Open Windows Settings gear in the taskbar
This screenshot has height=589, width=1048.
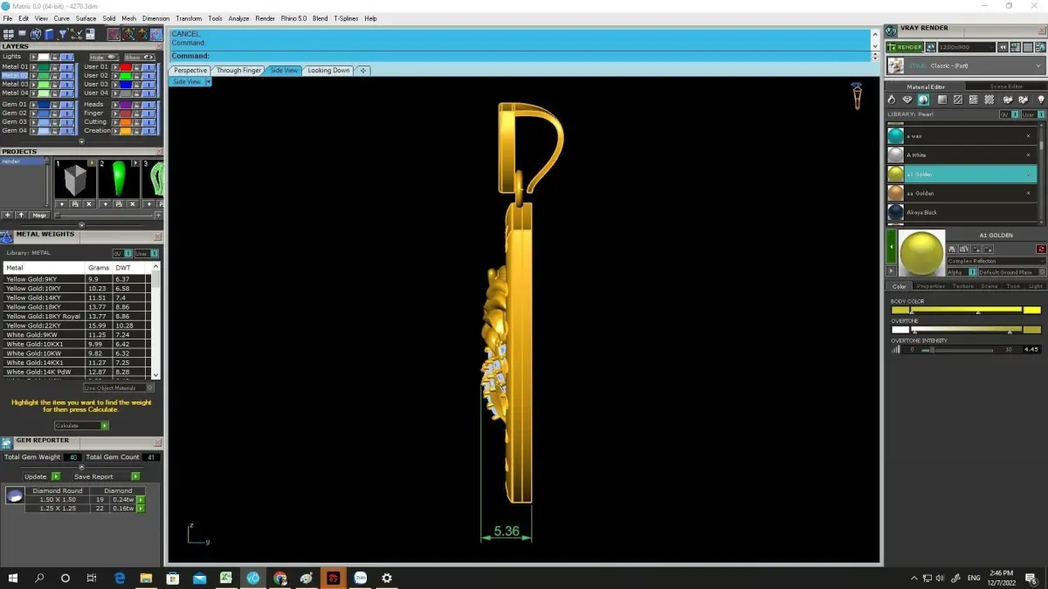click(386, 578)
